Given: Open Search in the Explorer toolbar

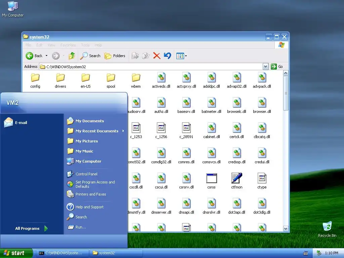Looking at the screenshot, I should (x=90, y=56).
